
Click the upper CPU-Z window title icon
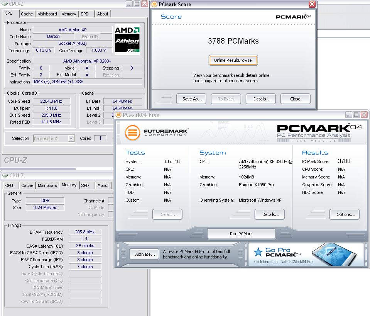coord(5,4)
